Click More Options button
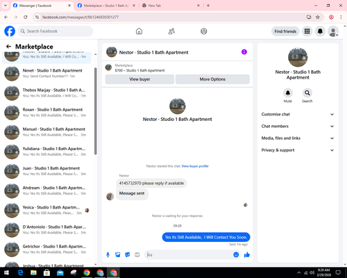347x278 pixels. pyautogui.click(x=212, y=79)
